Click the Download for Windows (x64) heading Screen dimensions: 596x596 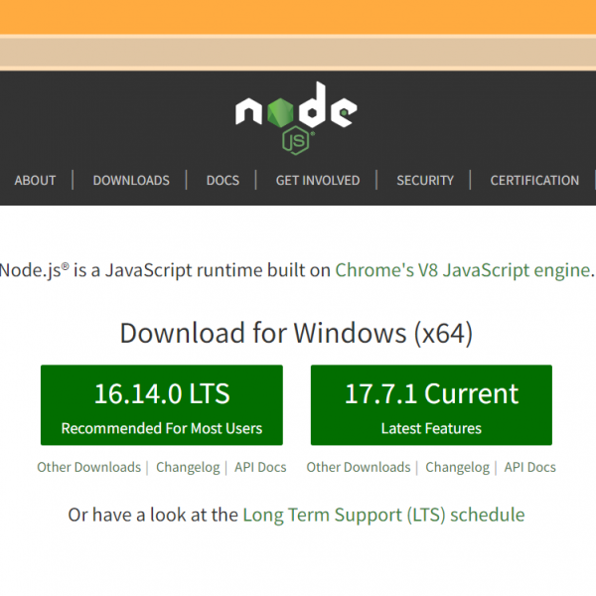click(296, 333)
